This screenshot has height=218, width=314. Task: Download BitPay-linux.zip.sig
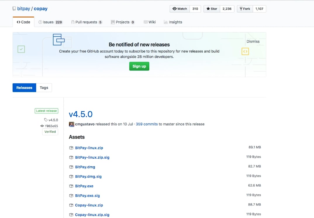[x=92, y=157]
